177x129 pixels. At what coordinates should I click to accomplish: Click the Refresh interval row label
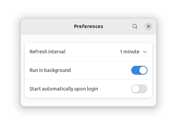[x=47, y=52]
